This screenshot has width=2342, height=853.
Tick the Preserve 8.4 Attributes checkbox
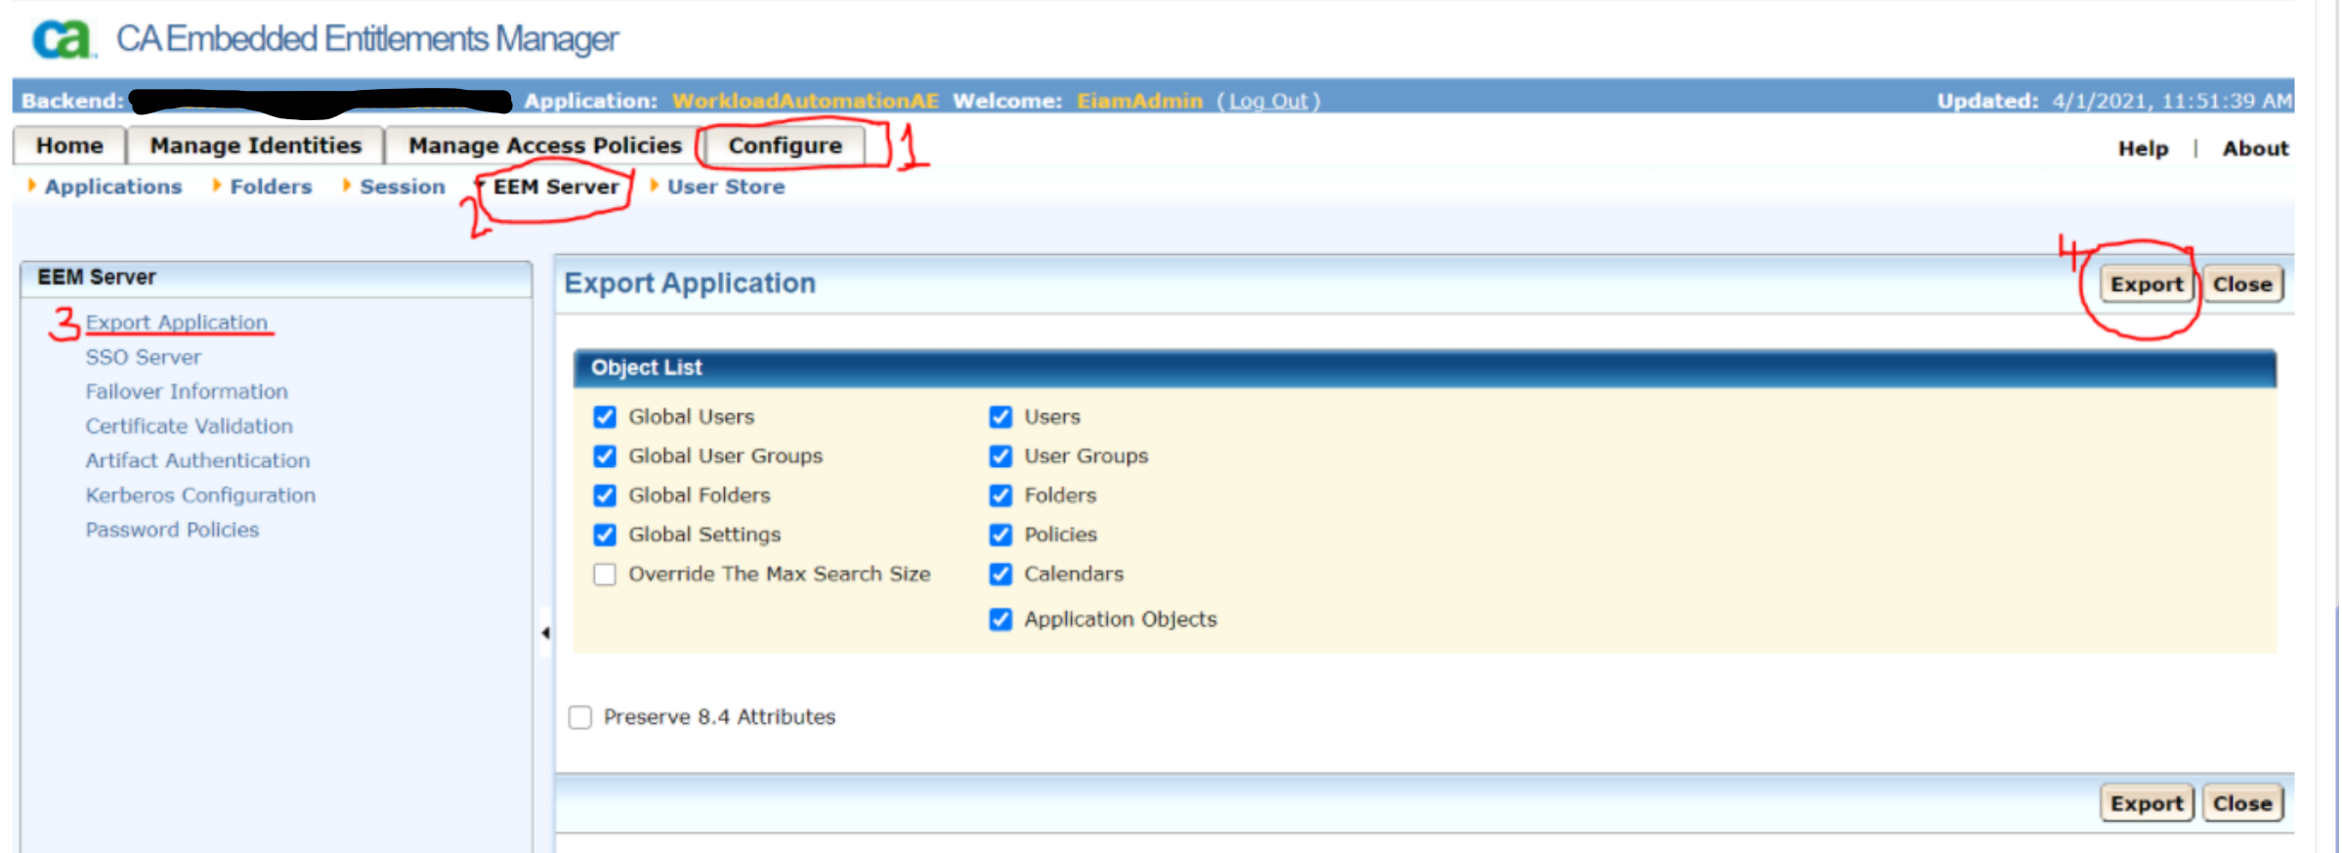click(x=580, y=718)
